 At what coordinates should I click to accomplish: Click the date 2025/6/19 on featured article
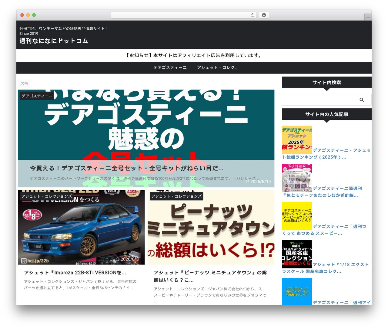point(258,182)
